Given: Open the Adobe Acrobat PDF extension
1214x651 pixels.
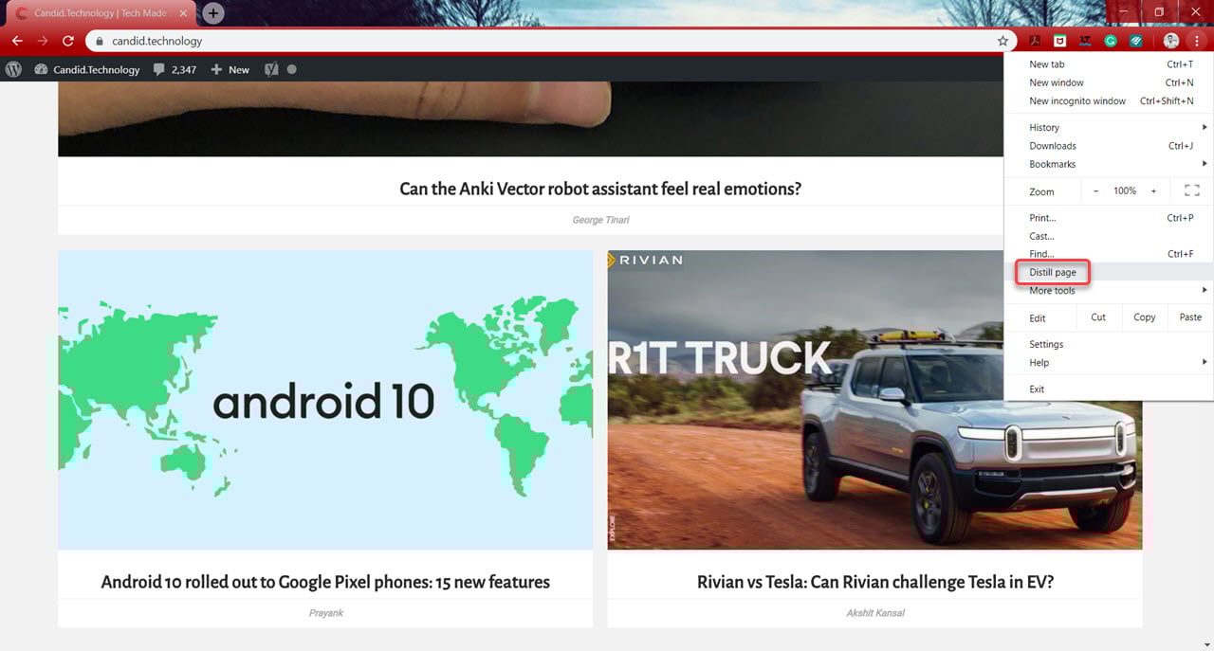Looking at the screenshot, I should (1037, 41).
